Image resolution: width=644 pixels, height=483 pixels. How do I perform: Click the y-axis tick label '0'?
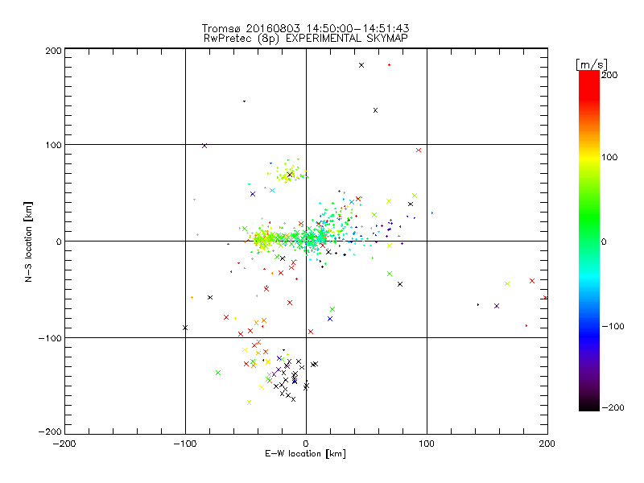pyautogui.click(x=59, y=242)
